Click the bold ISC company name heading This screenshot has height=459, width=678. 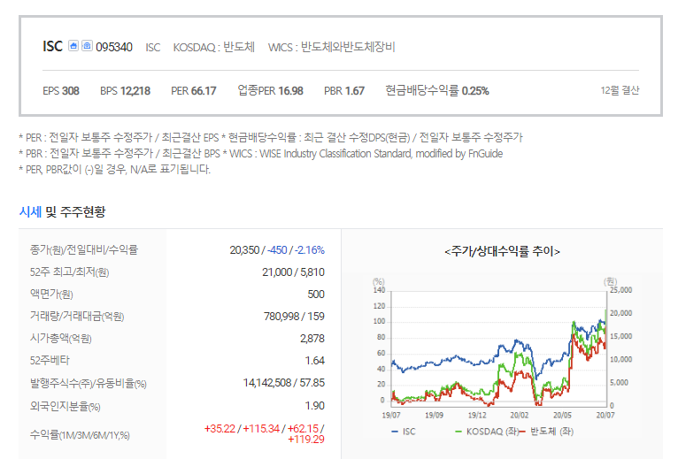pos(53,46)
